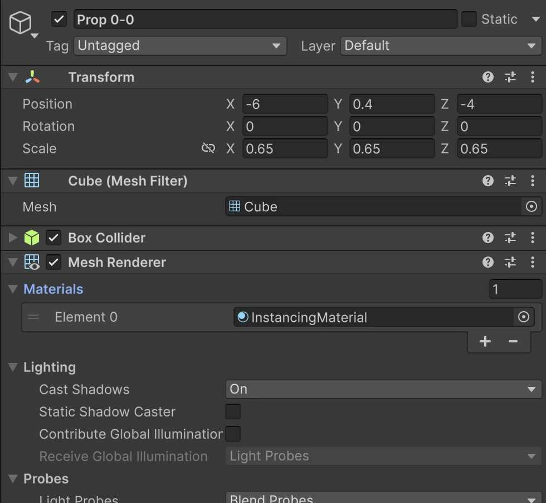The width and height of the screenshot is (546, 503).
Task: Open the Mesh object picker circle
Action: point(531,207)
